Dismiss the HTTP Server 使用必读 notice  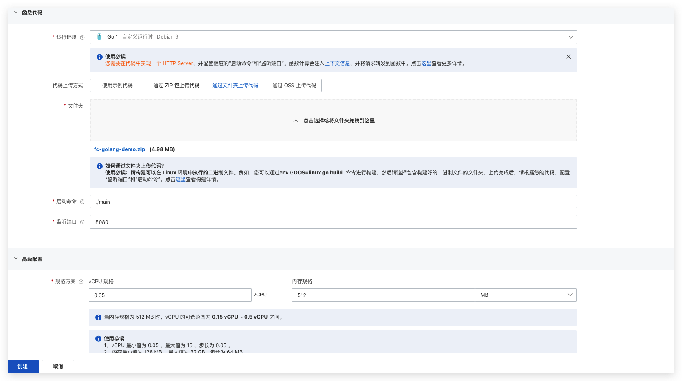[569, 57]
